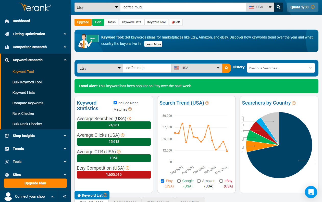Open Keyword Lists in sidebar

23,93
